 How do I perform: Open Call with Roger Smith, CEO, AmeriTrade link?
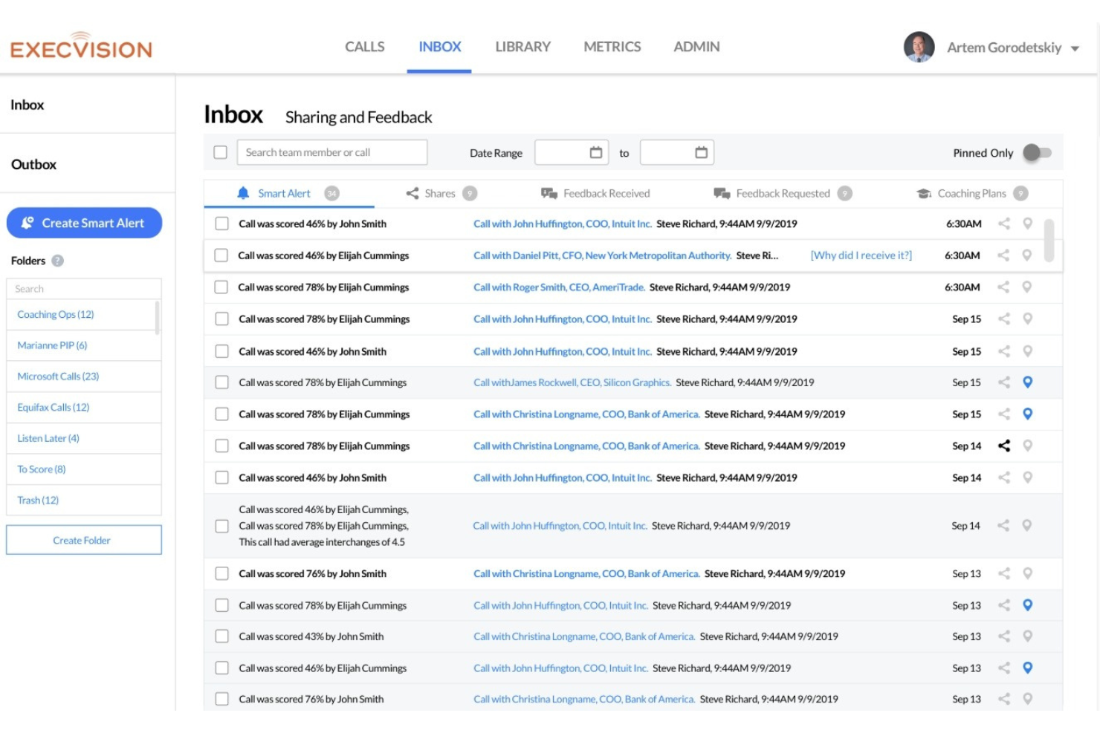pyautogui.click(x=559, y=287)
